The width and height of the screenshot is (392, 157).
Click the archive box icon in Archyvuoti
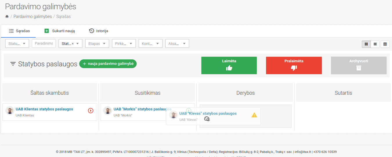coord(359,68)
